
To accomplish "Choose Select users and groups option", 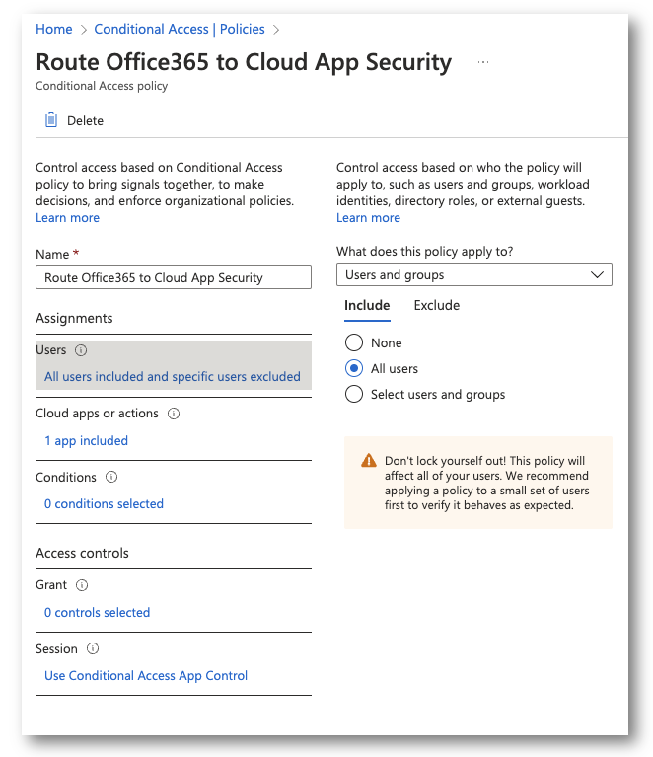I will 354,394.
